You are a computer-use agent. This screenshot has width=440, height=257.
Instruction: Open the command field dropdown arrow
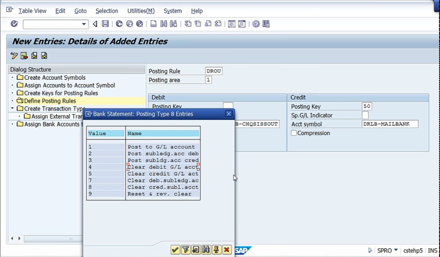[x=84, y=24]
